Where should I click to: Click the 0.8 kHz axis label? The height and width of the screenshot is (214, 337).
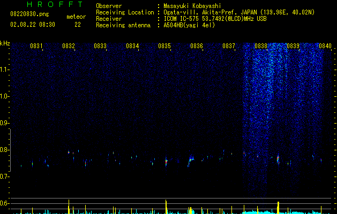4,150
